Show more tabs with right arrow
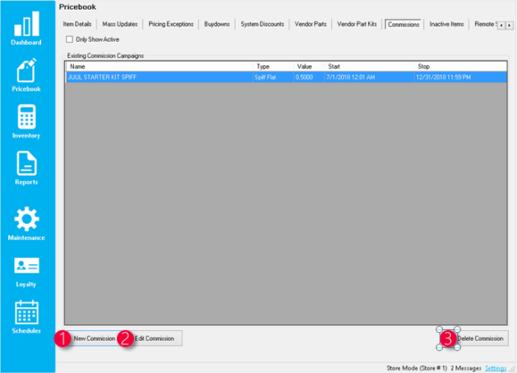 tap(510, 25)
